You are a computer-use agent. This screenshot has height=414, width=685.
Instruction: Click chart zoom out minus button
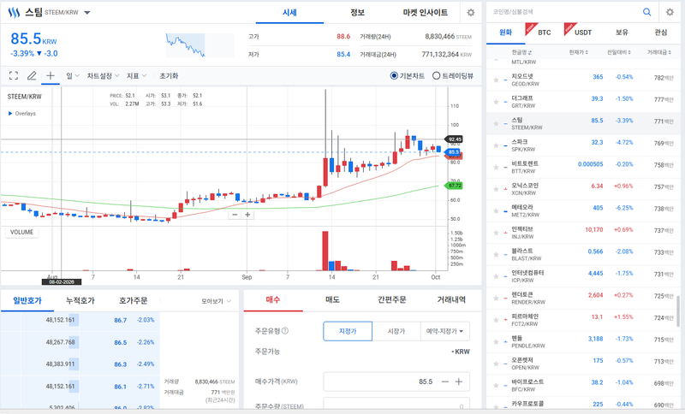[x=235, y=215]
